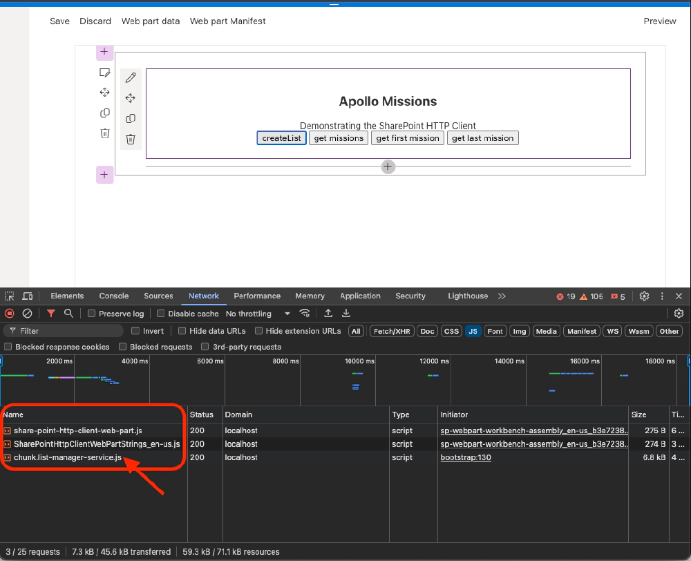Check Hide extension URLs
Viewport: 691px width, 561px height.
click(x=258, y=330)
